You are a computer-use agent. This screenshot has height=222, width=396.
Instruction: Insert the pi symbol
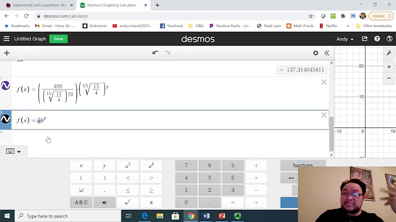[x=151, y=202]
